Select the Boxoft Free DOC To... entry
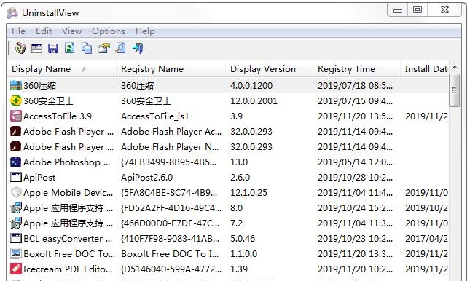Screen dimensions: 470x281 click(69, 254)
